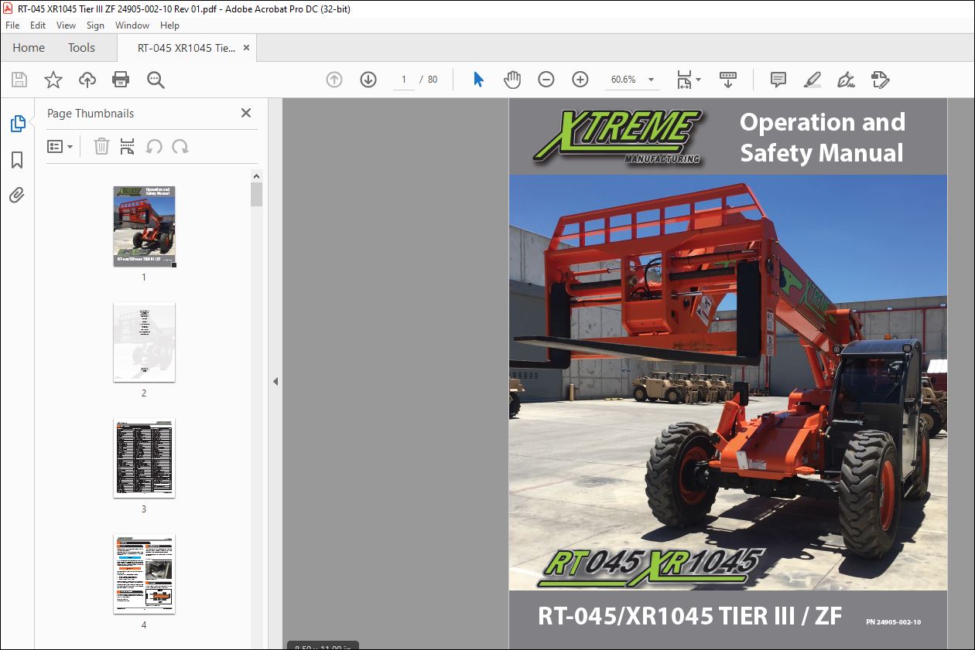Select page 3 thumbnail

tap(144, 458)
